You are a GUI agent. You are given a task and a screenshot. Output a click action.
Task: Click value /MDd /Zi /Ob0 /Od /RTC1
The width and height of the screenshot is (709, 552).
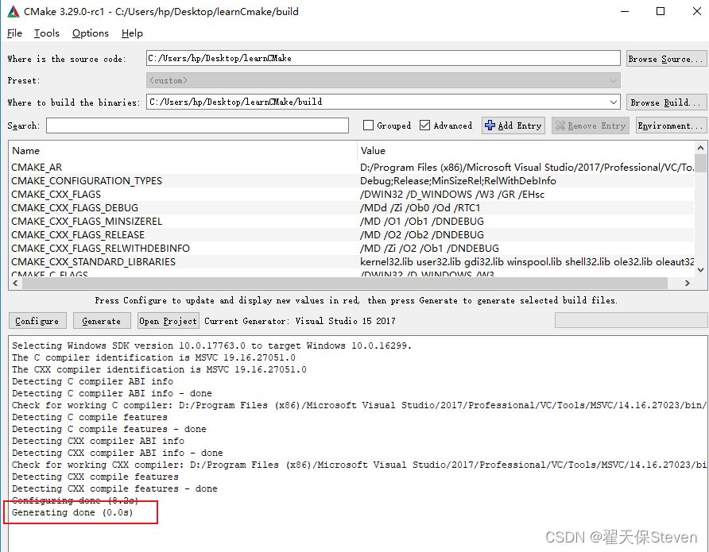point(420,208)
